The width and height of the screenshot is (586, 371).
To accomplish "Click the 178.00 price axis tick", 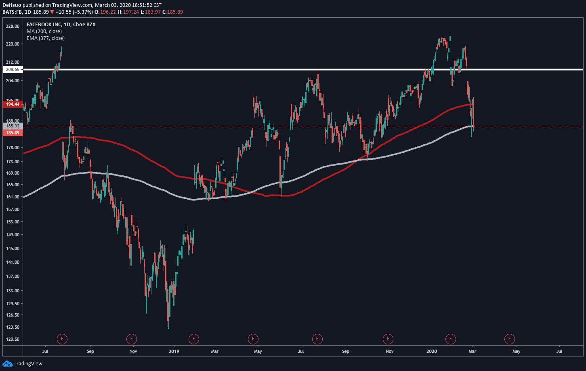I will click(x=13, y=148).
